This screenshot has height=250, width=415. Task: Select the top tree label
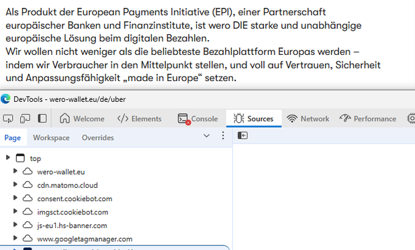point(36,159)
